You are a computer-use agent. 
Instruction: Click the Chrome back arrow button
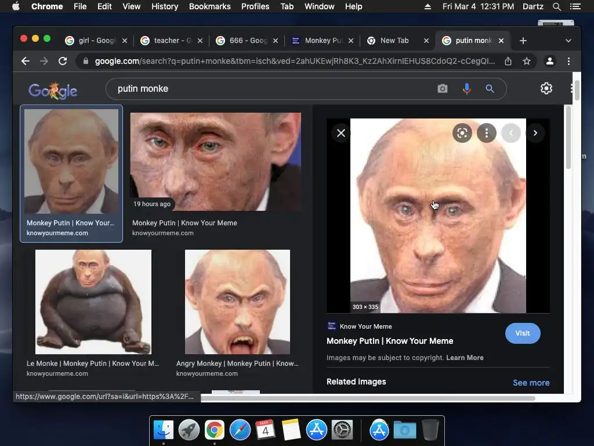(26, 61)
